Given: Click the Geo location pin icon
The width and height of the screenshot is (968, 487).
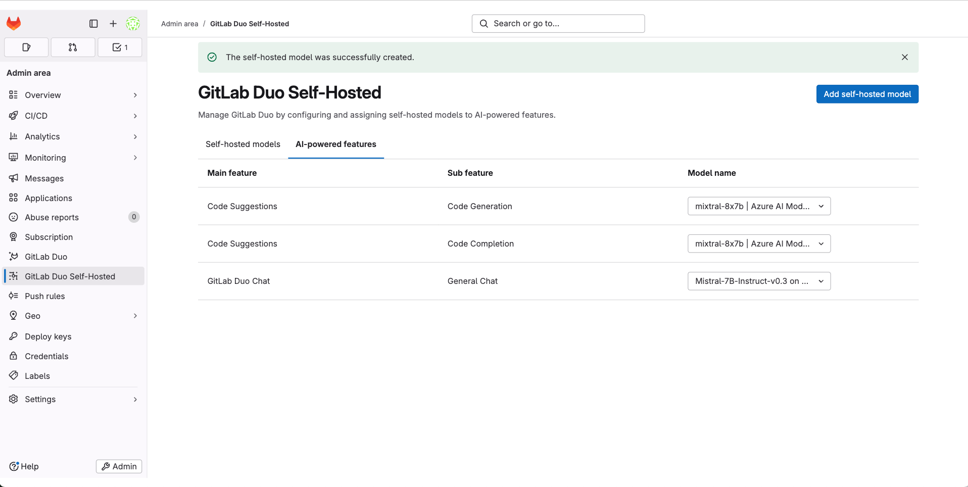Looking at the screenshot, I should pyautogui.click(x=14, y=316).
